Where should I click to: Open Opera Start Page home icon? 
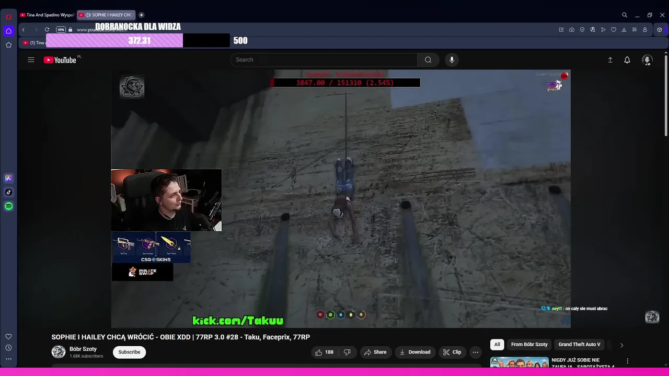(x=8, y=31)
